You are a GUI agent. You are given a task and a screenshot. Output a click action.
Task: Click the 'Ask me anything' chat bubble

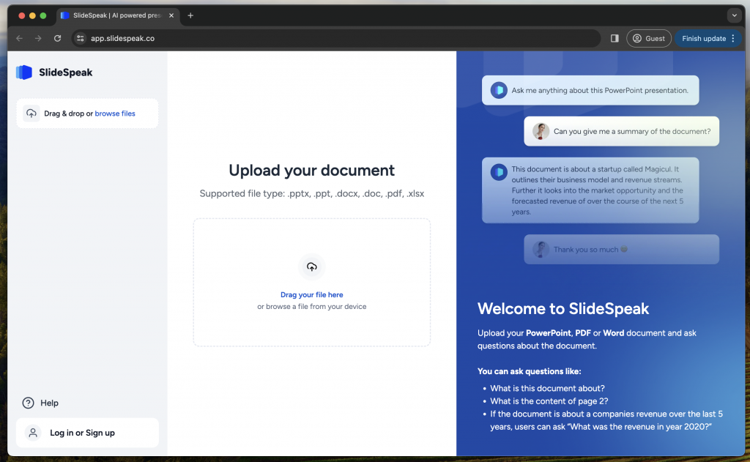click(x=590, y=90)
